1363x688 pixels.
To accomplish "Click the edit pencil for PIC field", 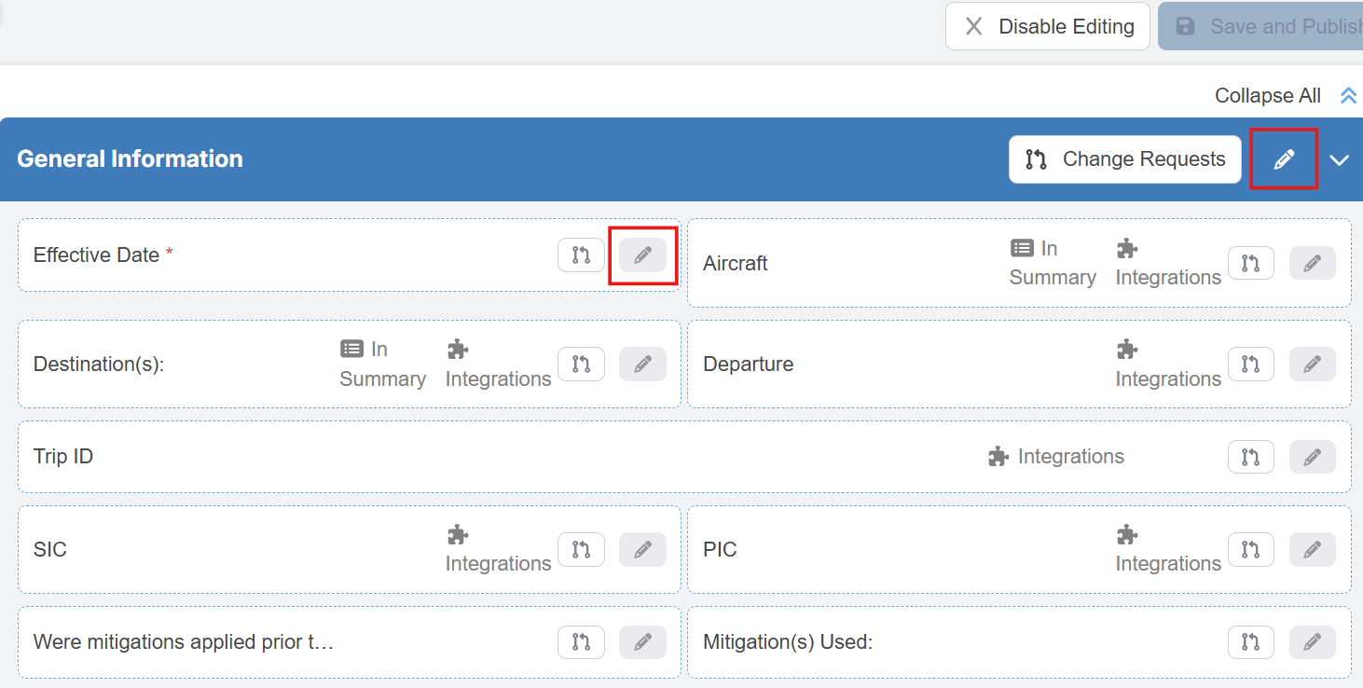I will 1312,550.
